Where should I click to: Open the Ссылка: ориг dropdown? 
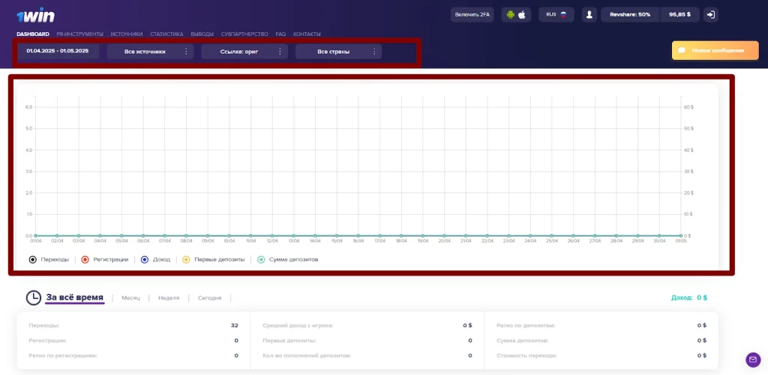[244, 52]
